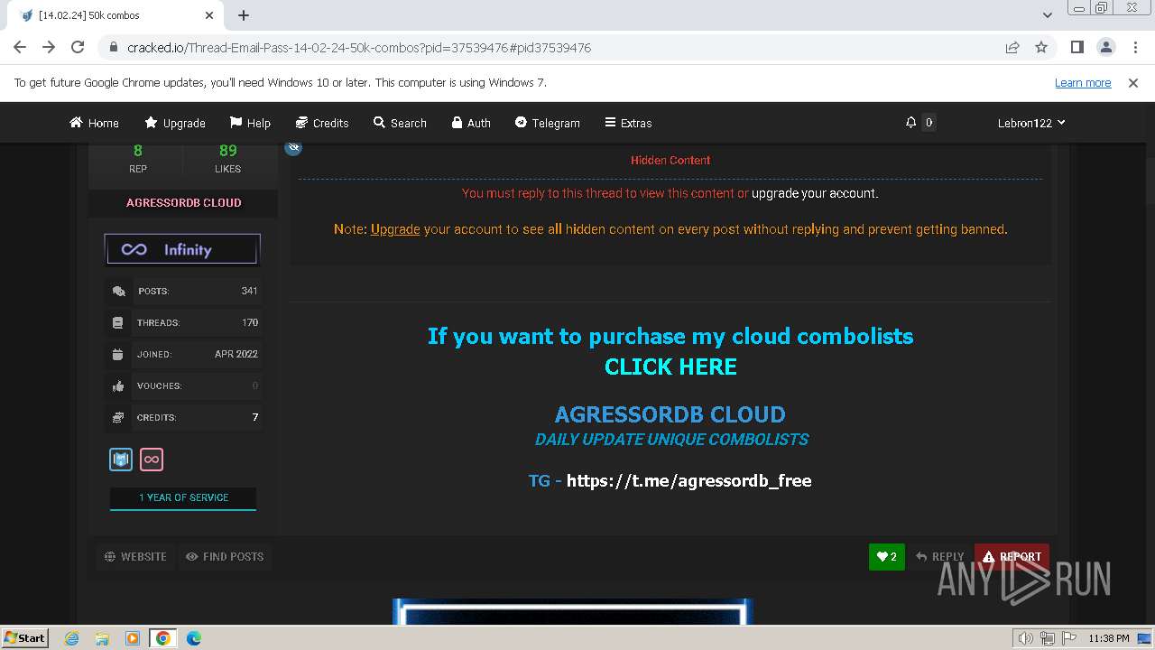Open Chrome side panel
The image size is (1155, 650).
pos(1076,47)
